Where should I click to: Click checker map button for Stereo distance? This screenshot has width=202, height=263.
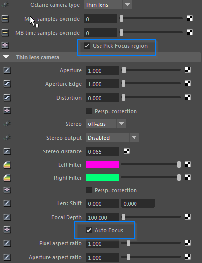(127, 151)
